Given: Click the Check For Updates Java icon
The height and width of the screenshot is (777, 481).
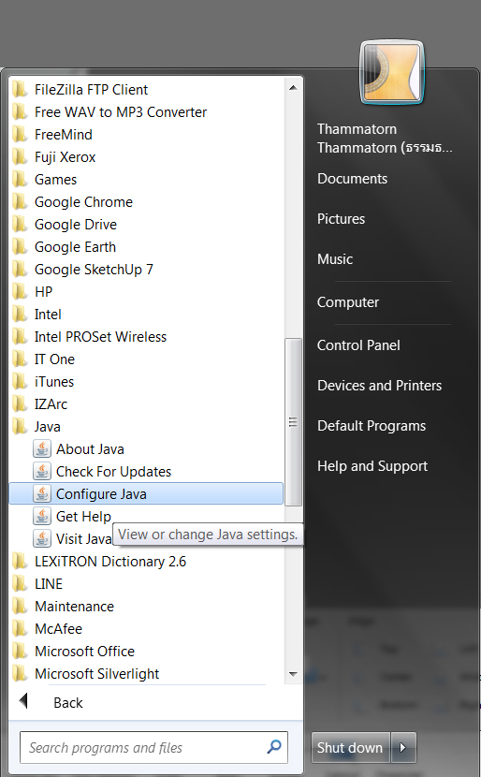Looking at the screenshot, I should click(x=42, y=471).
